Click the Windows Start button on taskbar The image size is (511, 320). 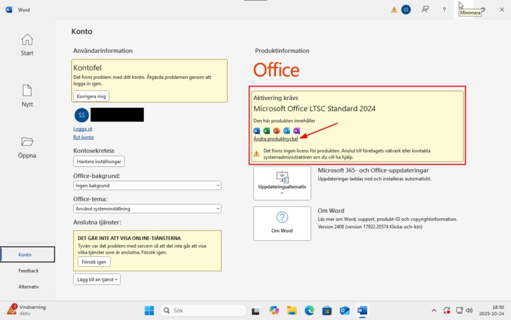[x=149, y=311]
